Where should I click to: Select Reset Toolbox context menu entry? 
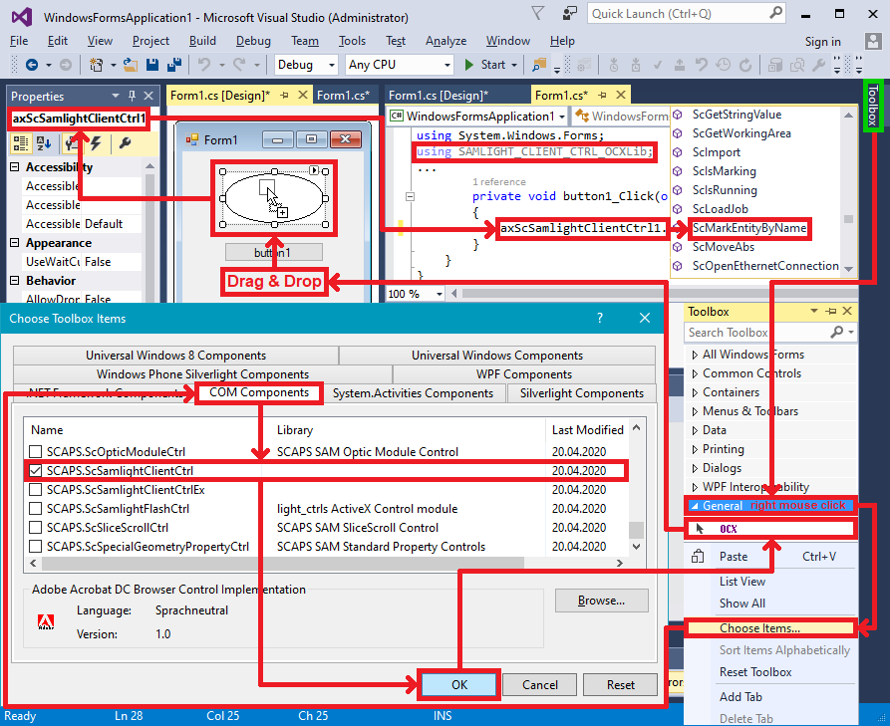click(755, 672)
